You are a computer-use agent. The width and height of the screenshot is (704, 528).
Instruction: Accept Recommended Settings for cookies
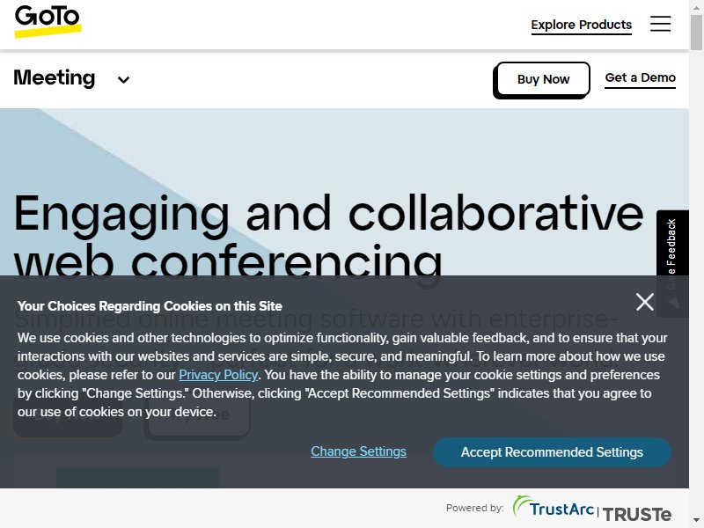552,452
